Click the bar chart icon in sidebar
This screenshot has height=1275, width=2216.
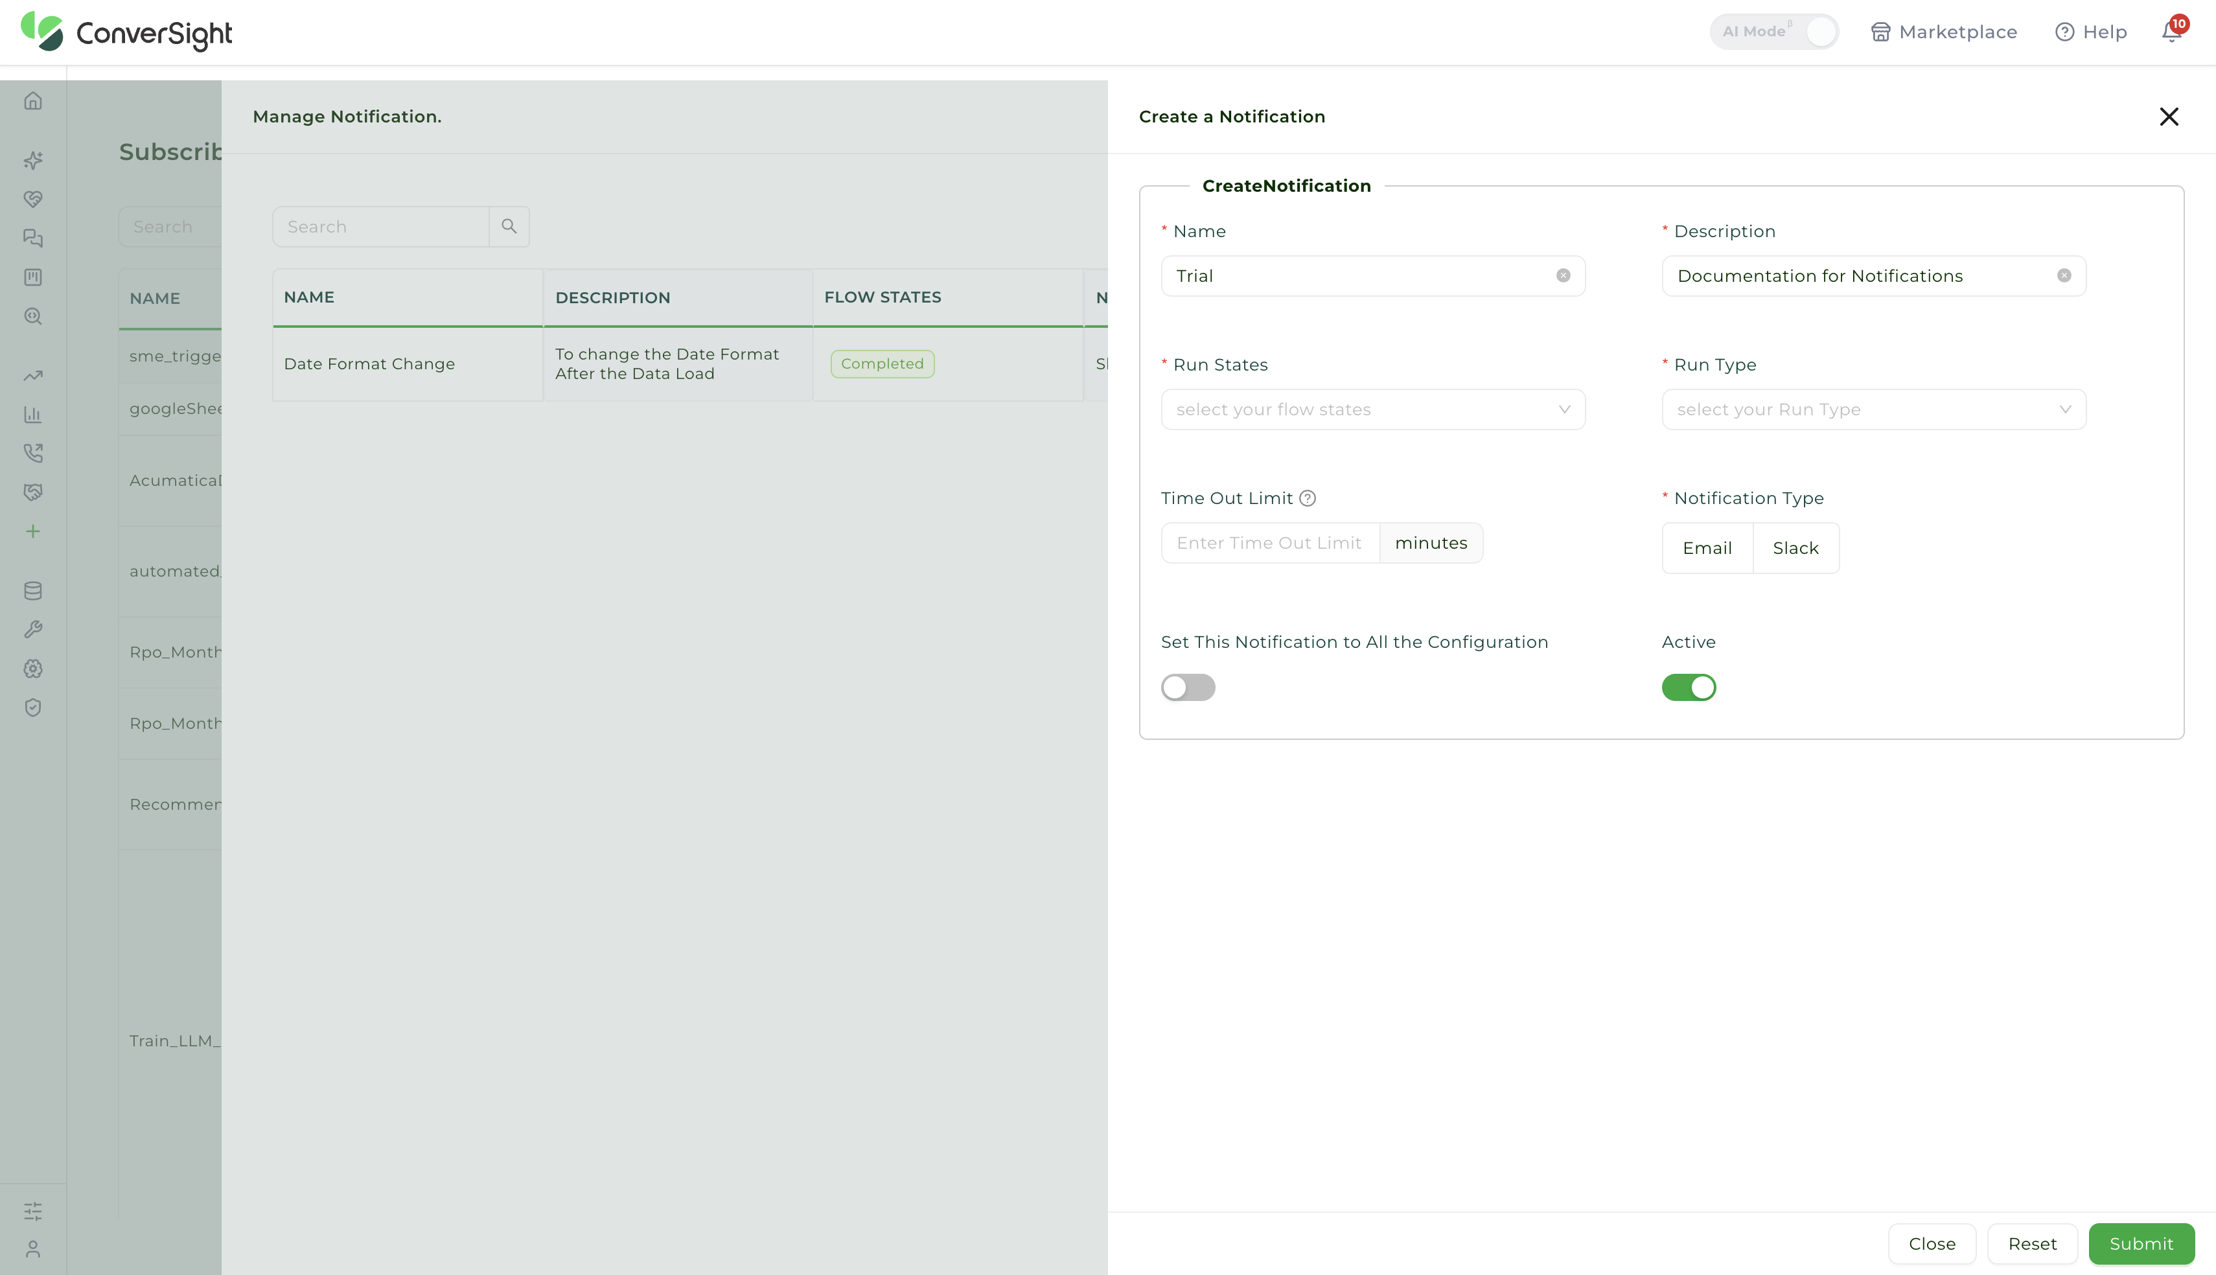[x=33, y=414]
